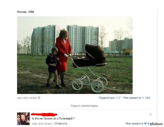164x127 pixels.
Task: Click the gear icon beside post timestamp
Action: (x=39, y=98)
